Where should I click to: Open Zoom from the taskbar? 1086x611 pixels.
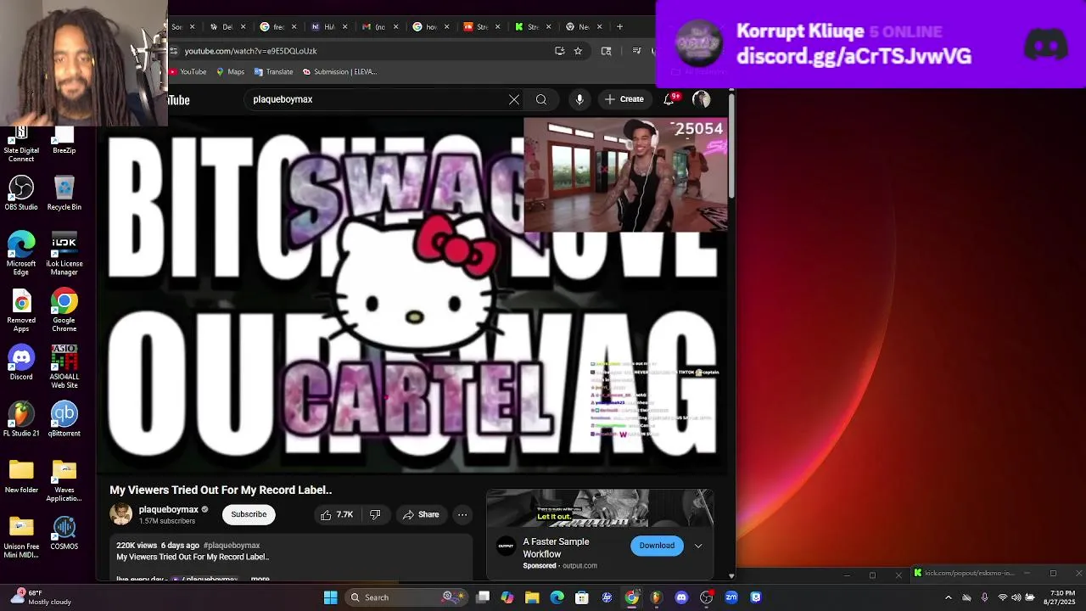pos(731,597)
